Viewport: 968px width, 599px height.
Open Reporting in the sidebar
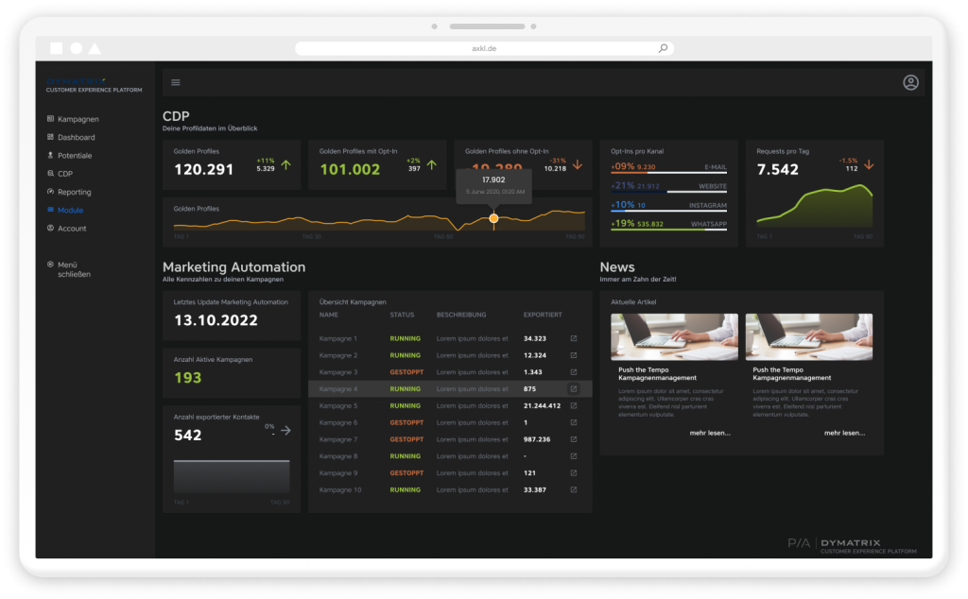coord(74,192)
